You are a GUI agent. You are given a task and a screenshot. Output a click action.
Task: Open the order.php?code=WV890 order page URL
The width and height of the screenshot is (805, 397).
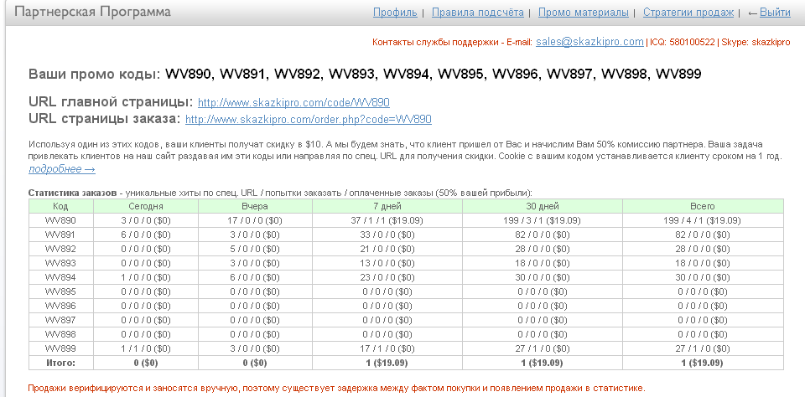pos(308,120)
